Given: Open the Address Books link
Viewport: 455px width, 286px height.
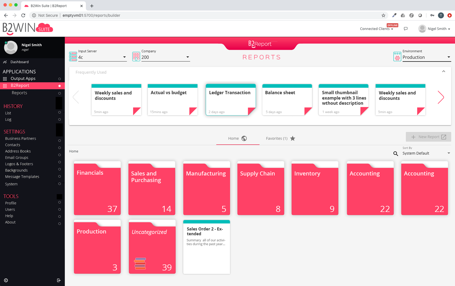Looking at the screenshot, I should 18,151.
